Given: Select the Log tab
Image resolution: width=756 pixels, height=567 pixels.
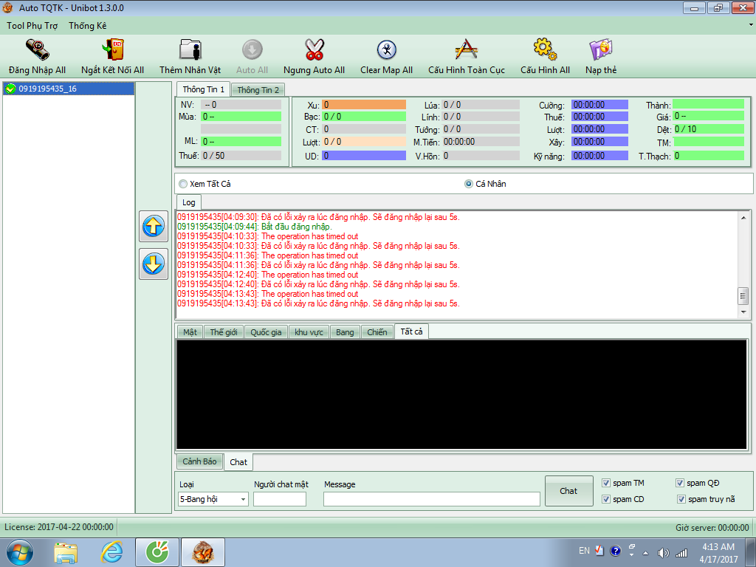Looking at the screenshot, I should [x=188, y=202].
